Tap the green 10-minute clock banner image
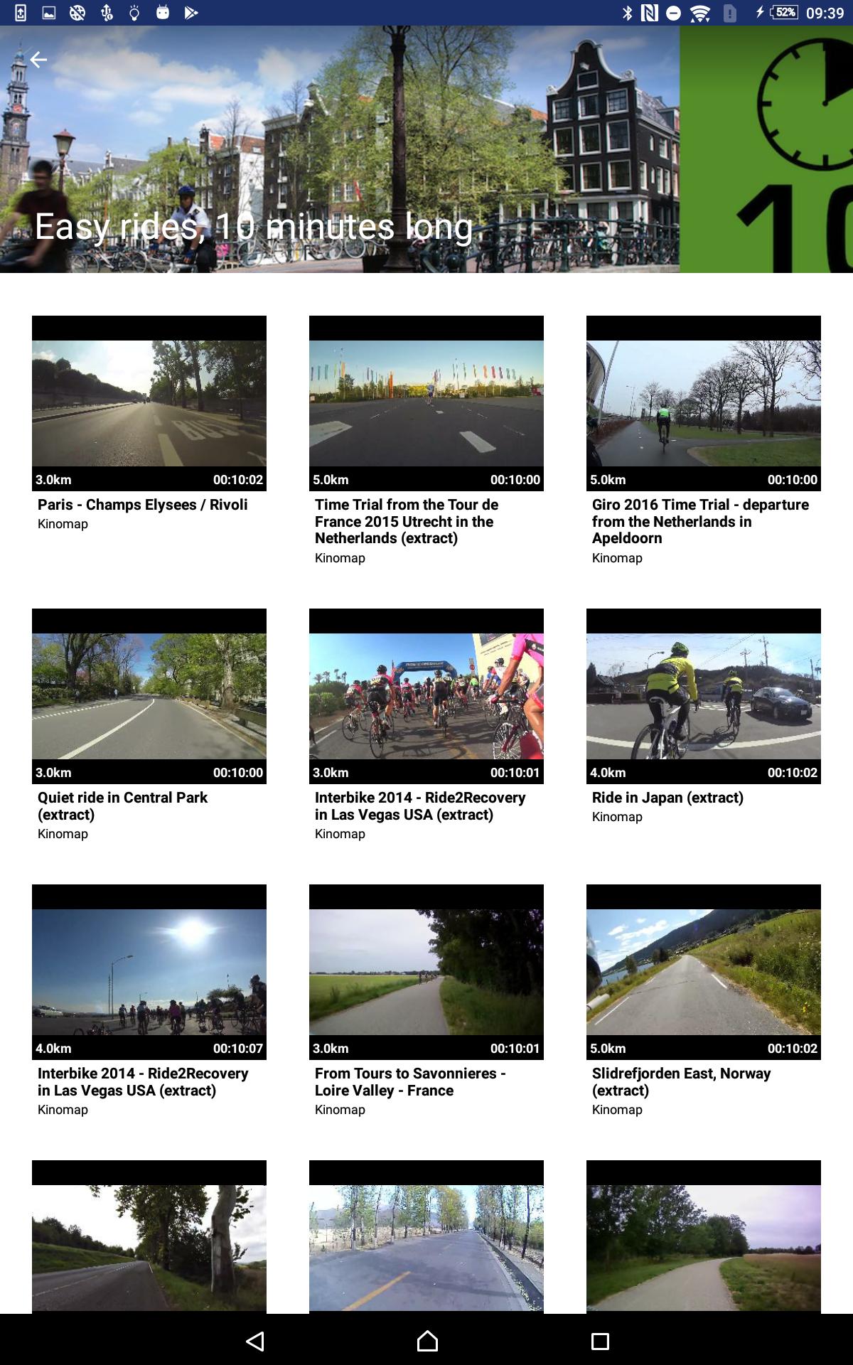Image resolution: width=853 pixels, height=1365 pixels. (766, 149)
